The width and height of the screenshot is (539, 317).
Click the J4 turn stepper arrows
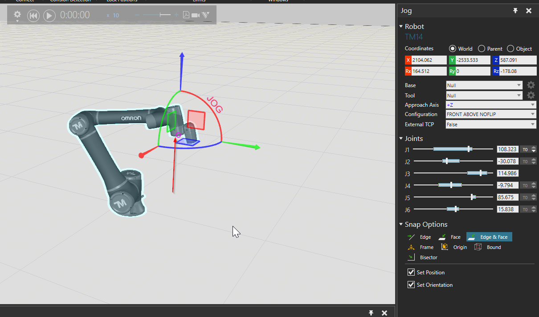[534, 185]
